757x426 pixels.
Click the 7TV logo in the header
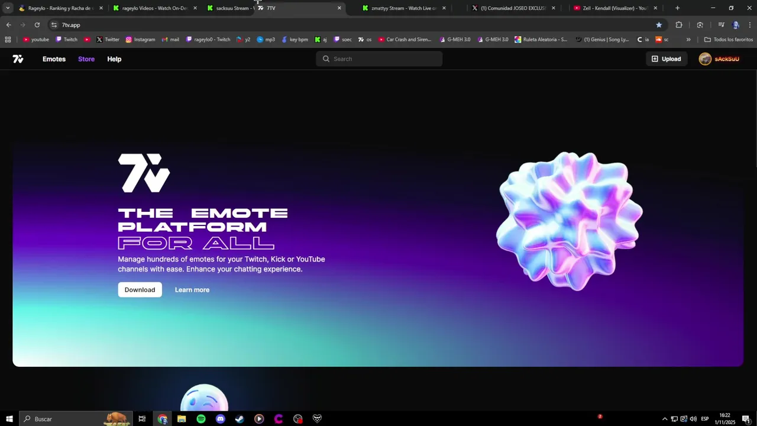tap(18, 59)
